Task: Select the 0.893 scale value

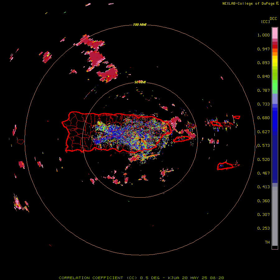Action: click(x=264, y=63)
